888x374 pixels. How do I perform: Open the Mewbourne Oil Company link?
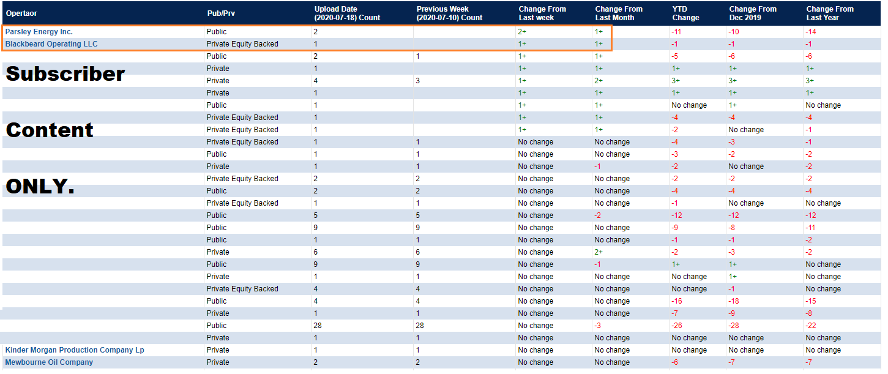pos(49,362)
